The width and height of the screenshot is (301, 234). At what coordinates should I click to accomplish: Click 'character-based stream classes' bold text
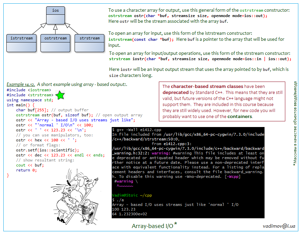pyautogui.click(x=207, y=86)
